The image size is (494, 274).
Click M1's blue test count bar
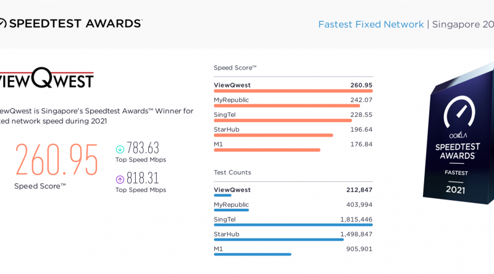(253, 254)
